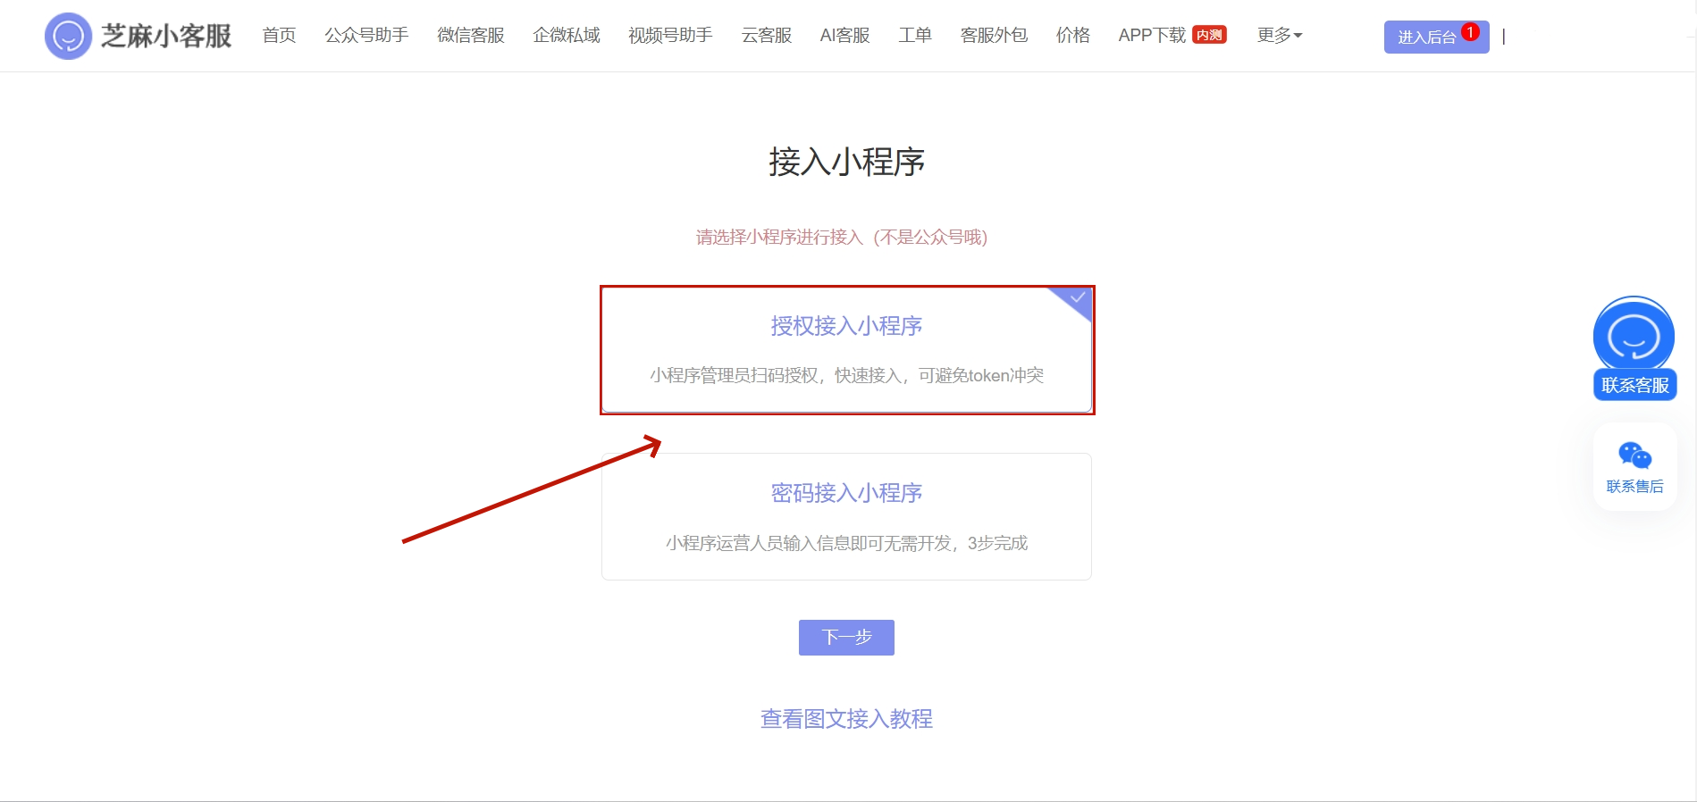The image size is (1697, 802).
Task: Click the 进入后台 button
Action: [x=1436, y=37]
